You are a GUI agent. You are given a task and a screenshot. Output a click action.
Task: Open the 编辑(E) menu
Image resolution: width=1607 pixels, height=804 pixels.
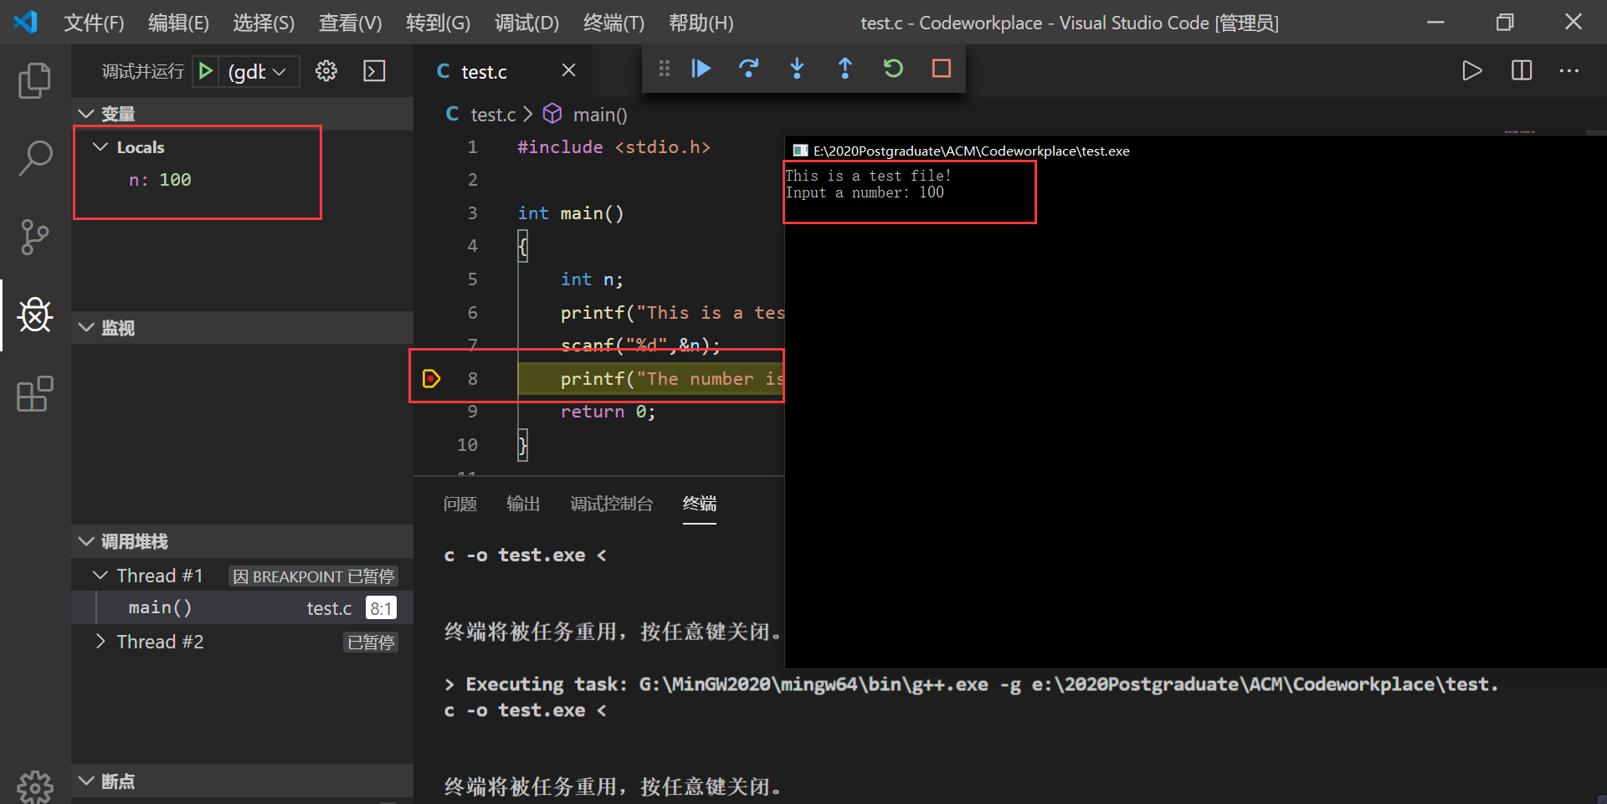[178, 23]
